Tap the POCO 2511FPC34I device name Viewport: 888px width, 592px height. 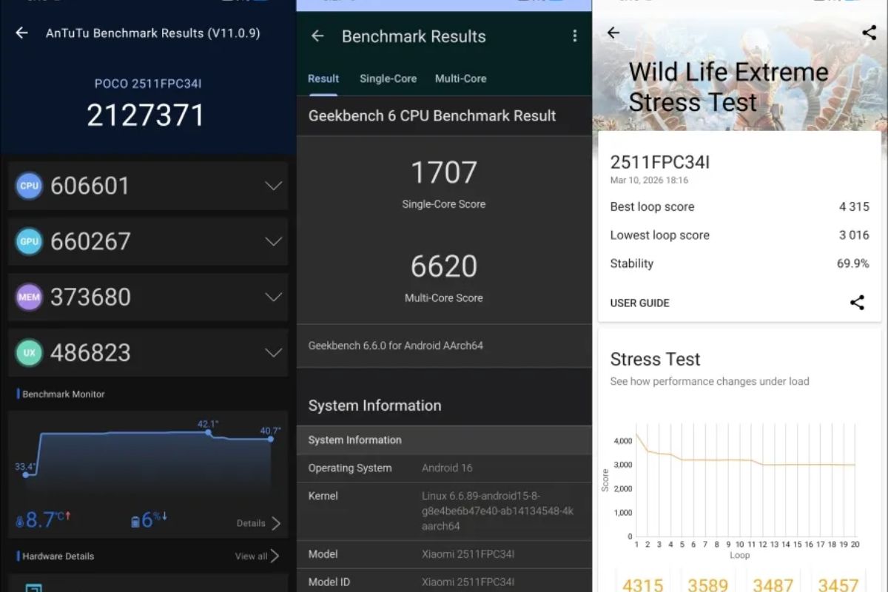[x=148, y=84]
